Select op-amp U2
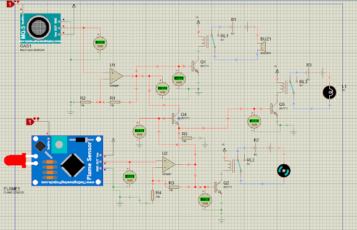This screenshot has height=230, width=357. [x=168, y=164]
